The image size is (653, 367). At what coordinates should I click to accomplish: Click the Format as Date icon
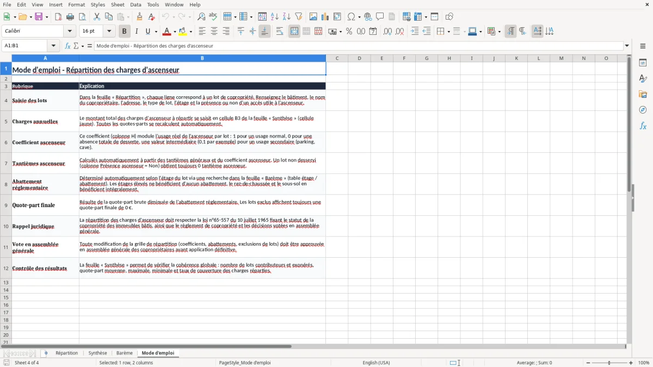point(373,32)
